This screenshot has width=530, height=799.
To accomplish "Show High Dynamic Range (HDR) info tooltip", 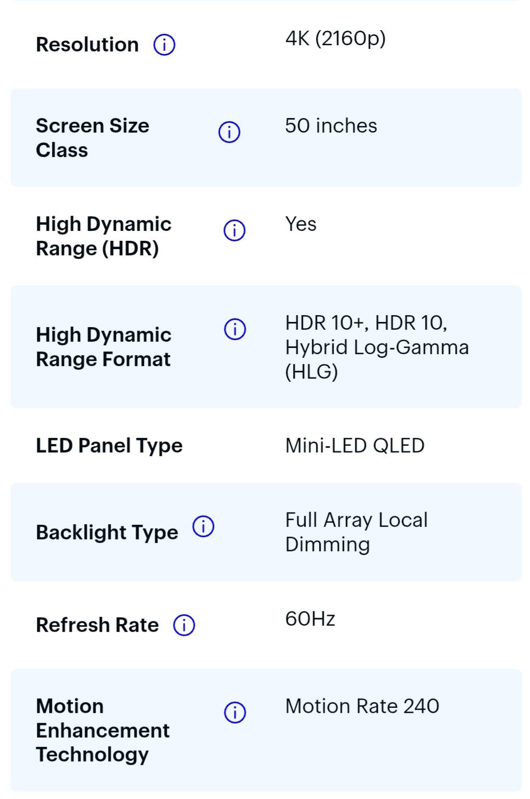I will (x=234, y=230).
